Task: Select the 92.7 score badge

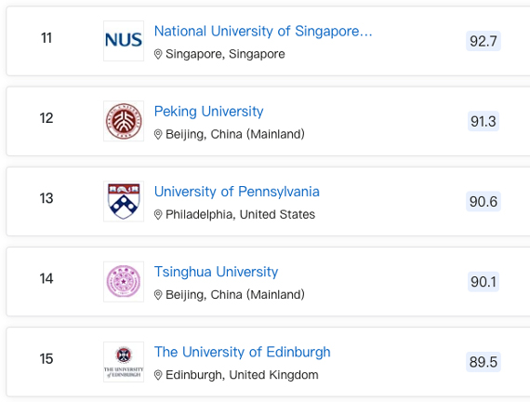Action: coord(484,41)
